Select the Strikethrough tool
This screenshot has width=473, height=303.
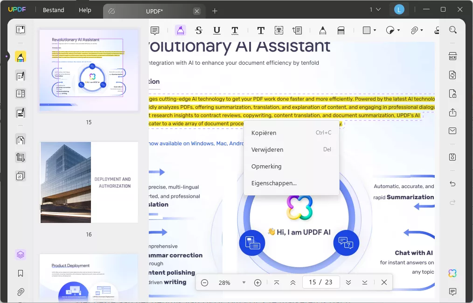tap(199, 30)
